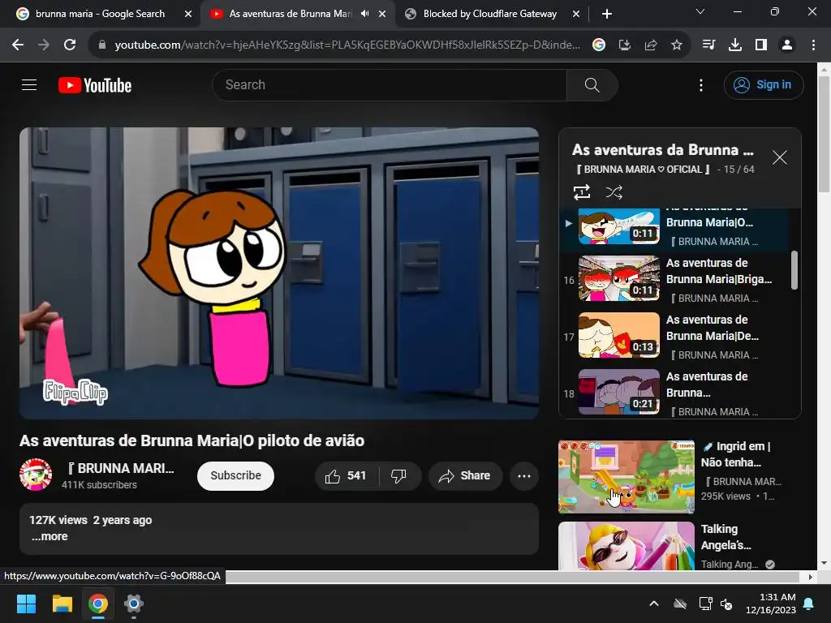The width and height of the screenshot is (831, 623).
Task: Play playlist video 16 Briga thumbnail
Action: (619, 279)
